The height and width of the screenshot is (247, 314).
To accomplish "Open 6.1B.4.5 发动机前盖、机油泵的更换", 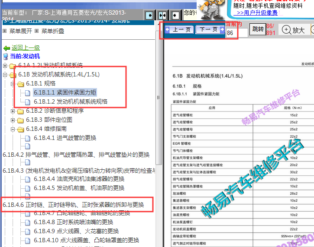I will [79, 188].
